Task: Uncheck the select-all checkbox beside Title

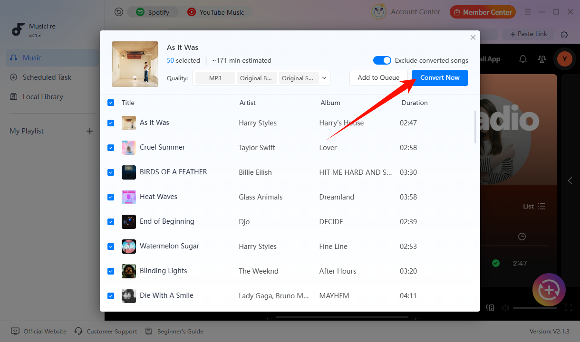Action: 111,103
